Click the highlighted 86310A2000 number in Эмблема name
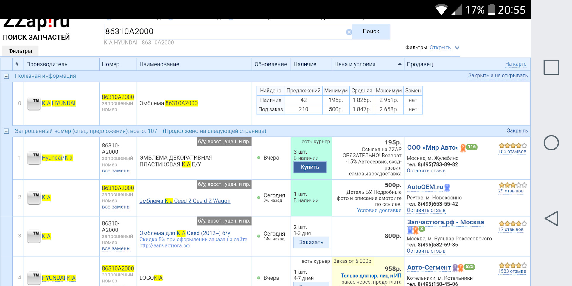The image size is (572, 286). click(x=181, y=103)
